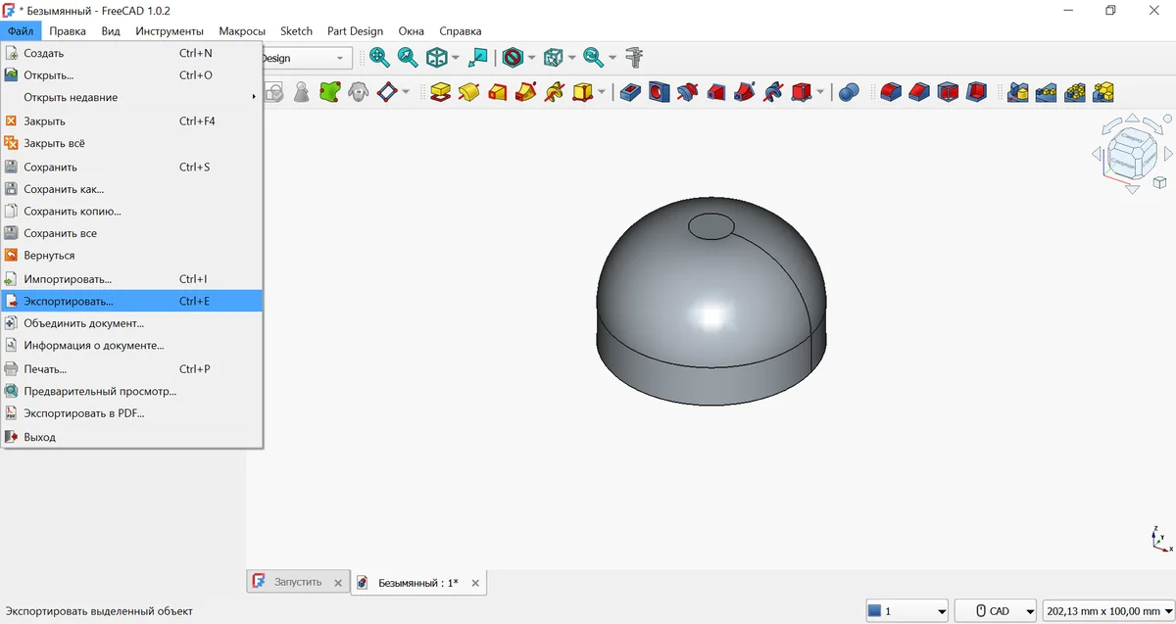The height and width of the screenshot is (624, 1176).
Task: Click the Hole tool icon
Action: click(660, 92)
